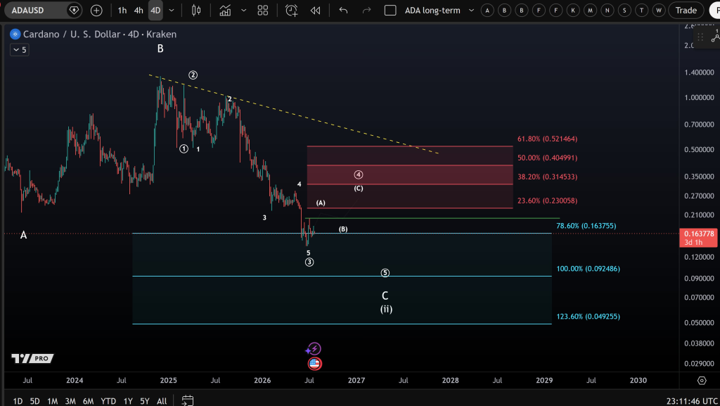The height and width of the screenshot is (406, 720).
Task: Add a symbol to compare with plus icon
Action: click(x=96, y=10)
